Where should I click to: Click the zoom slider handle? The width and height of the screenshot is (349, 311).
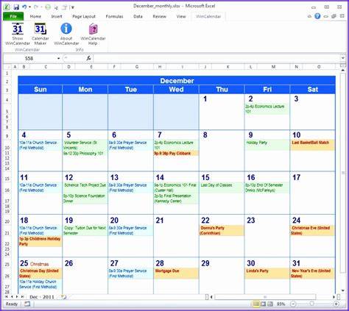click(x=311, y=304)
